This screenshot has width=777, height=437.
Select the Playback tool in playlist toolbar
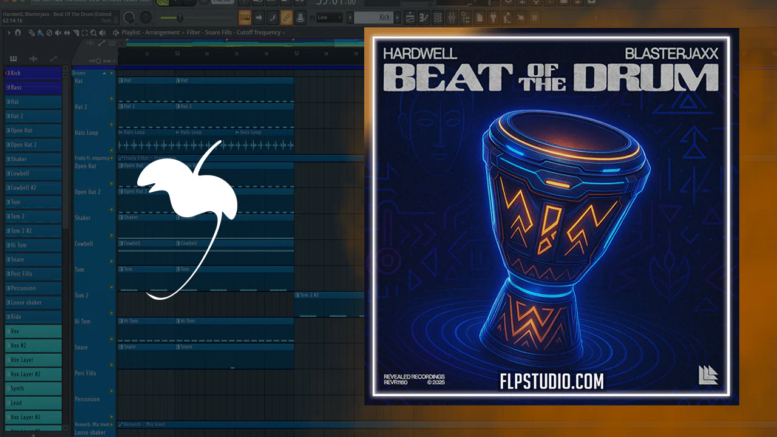point(103,33)
